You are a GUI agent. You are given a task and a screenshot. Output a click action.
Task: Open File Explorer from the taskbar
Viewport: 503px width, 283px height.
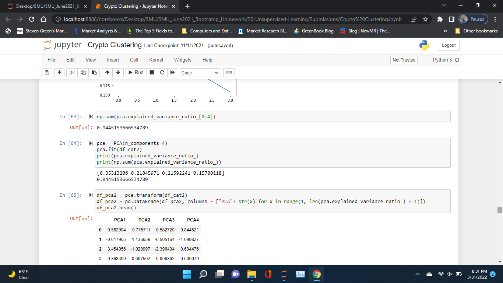pos(252,274)
